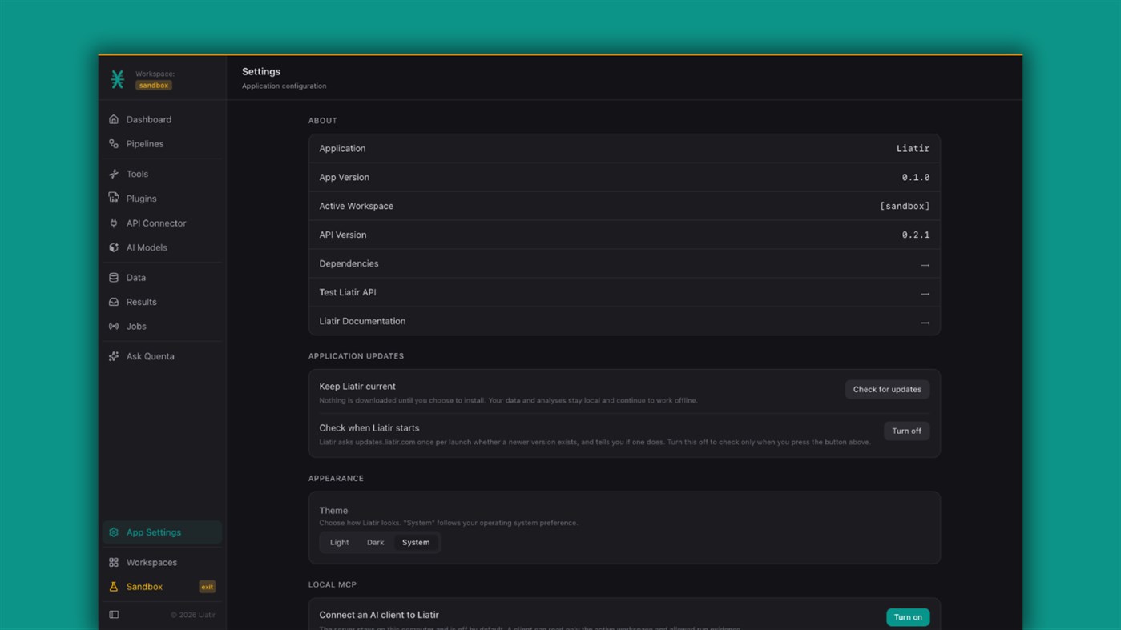Click the App Settings gear icon
This screenshot has width=1121, height=630.
(x=114, y=532)
